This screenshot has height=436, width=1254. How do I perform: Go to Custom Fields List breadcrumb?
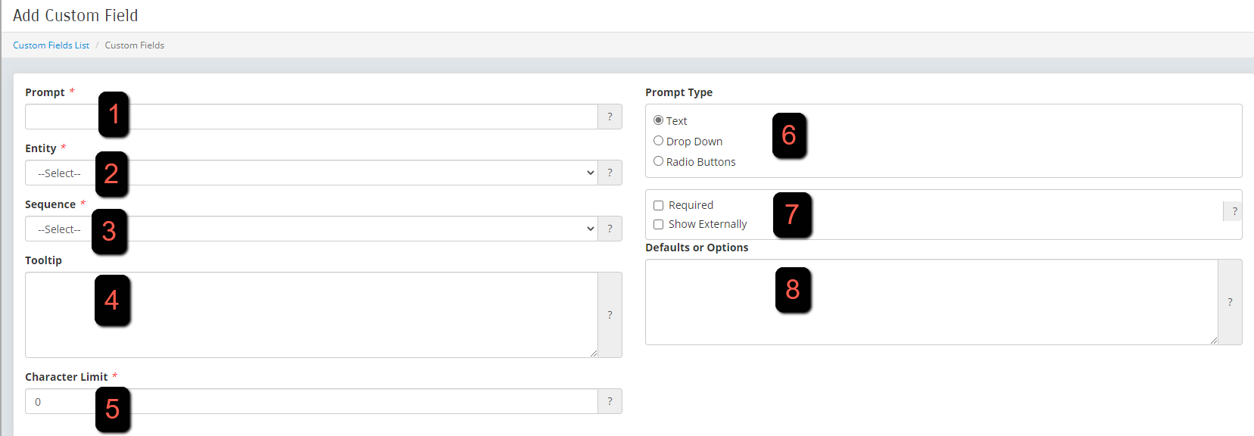(x=51, y=45)
